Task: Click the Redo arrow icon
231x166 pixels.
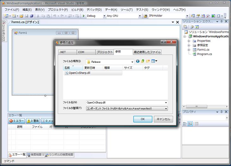Action: point(62,16)
